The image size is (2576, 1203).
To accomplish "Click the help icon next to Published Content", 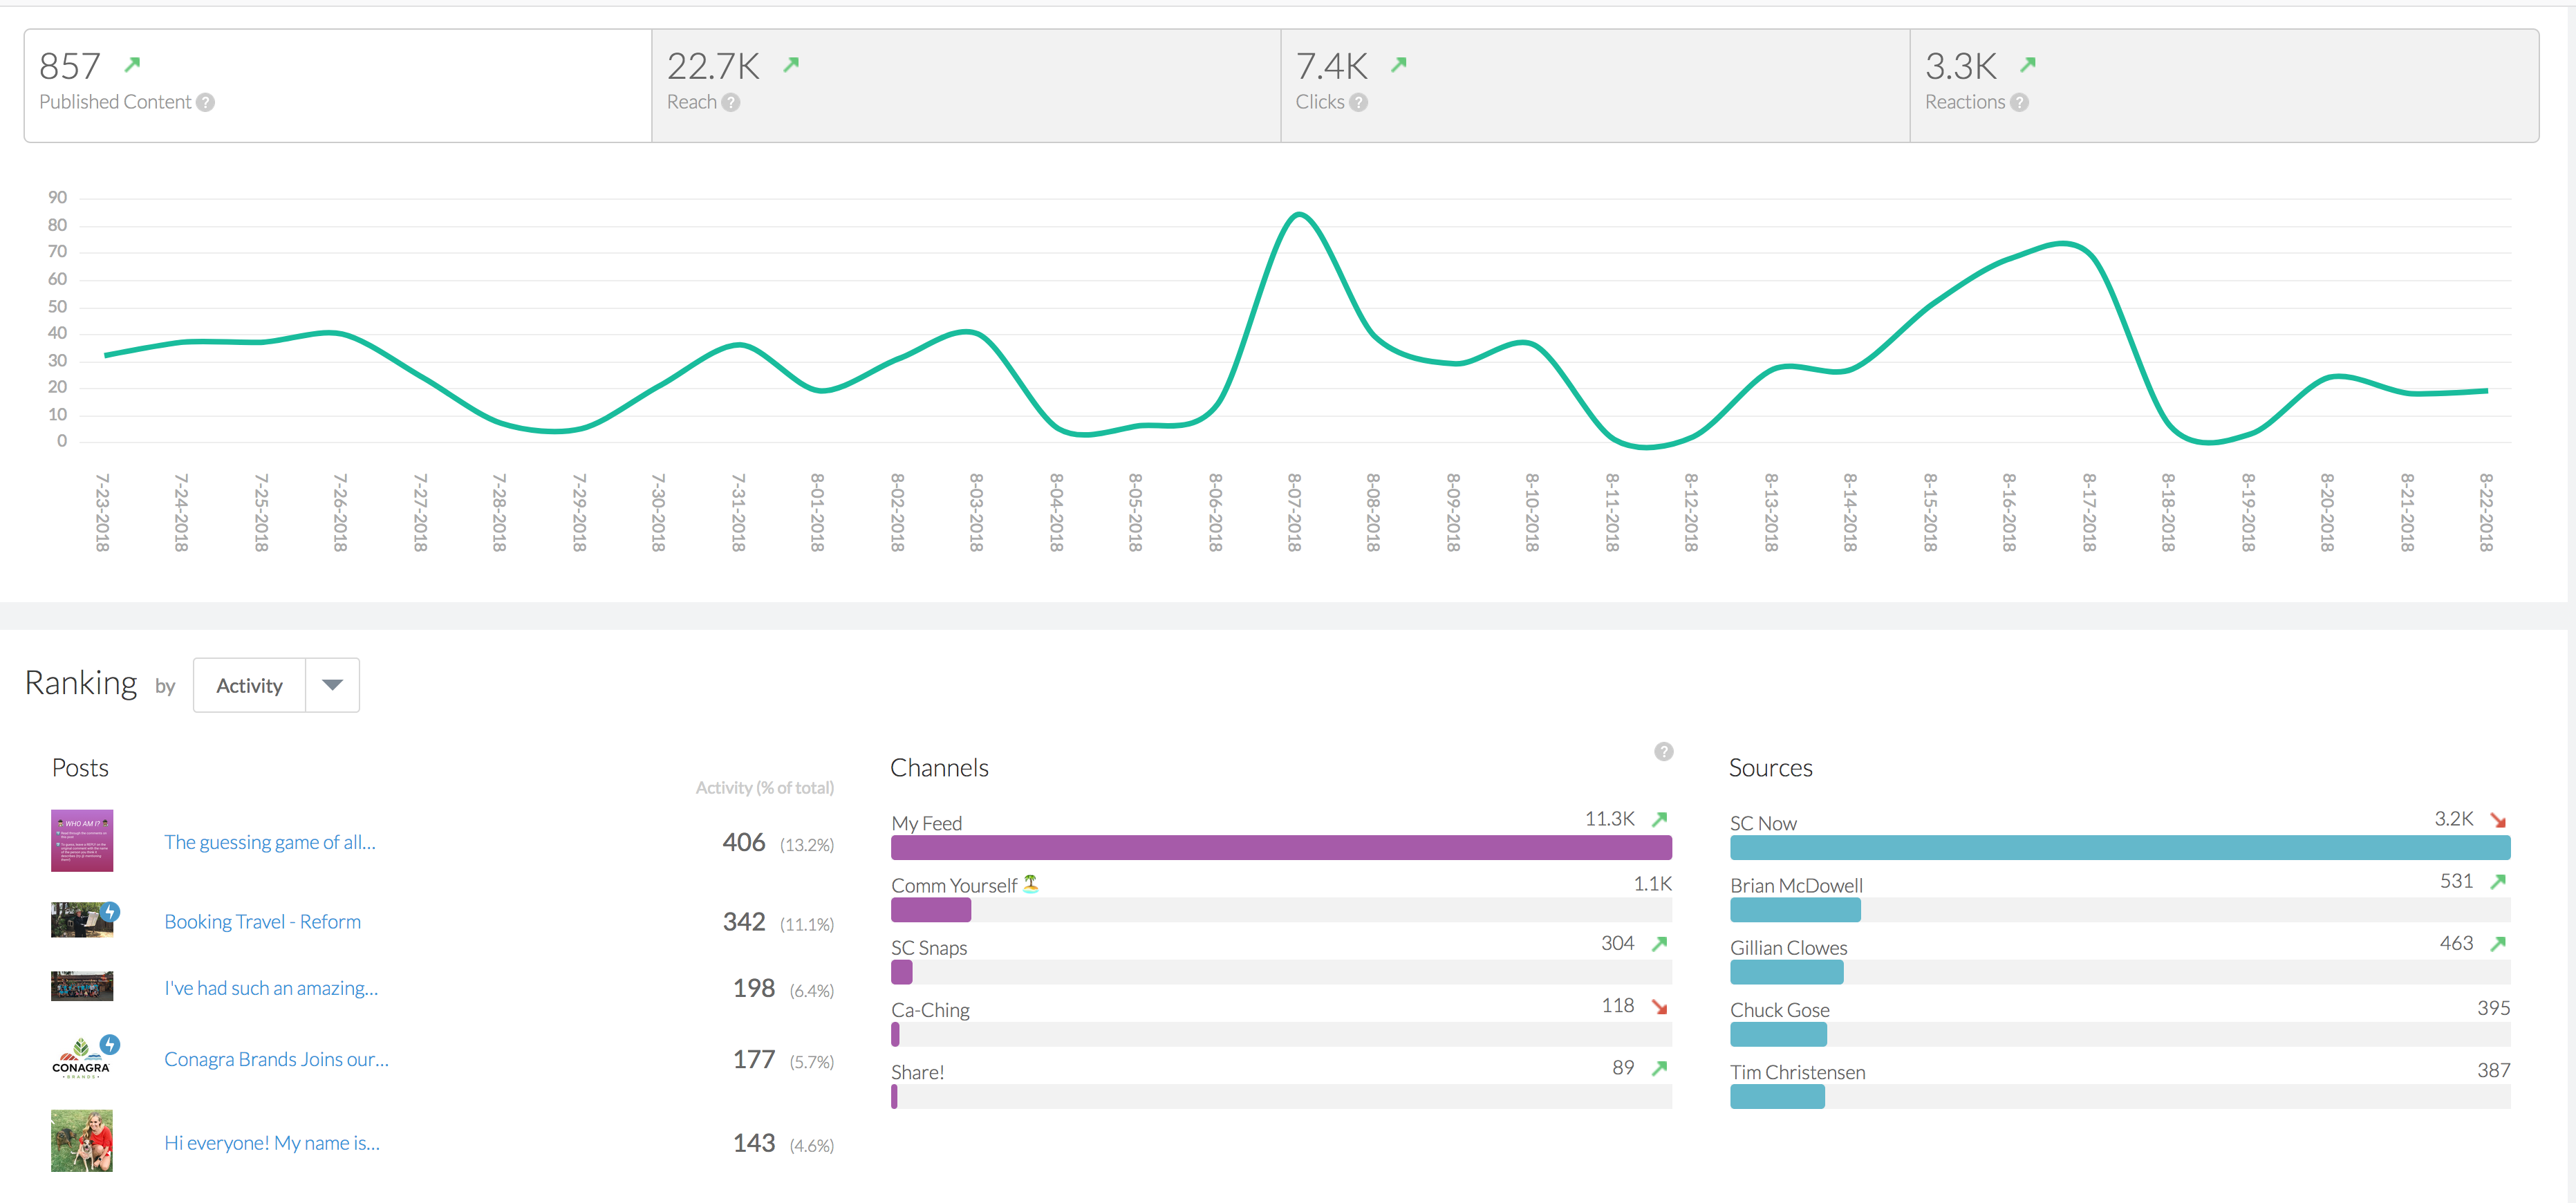I will coord(205,102).
